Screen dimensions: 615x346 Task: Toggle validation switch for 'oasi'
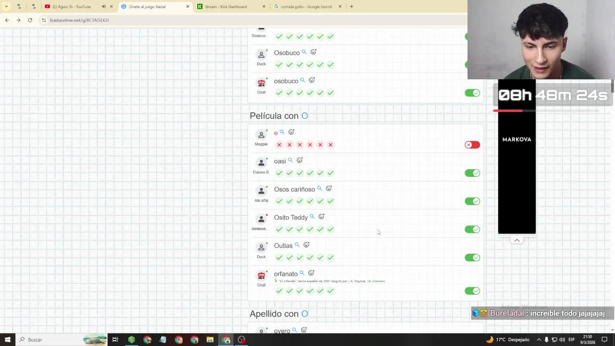[x=472, y=173]
